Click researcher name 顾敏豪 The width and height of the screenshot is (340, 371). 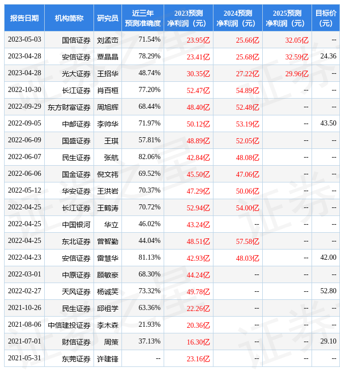pos(108,275)
